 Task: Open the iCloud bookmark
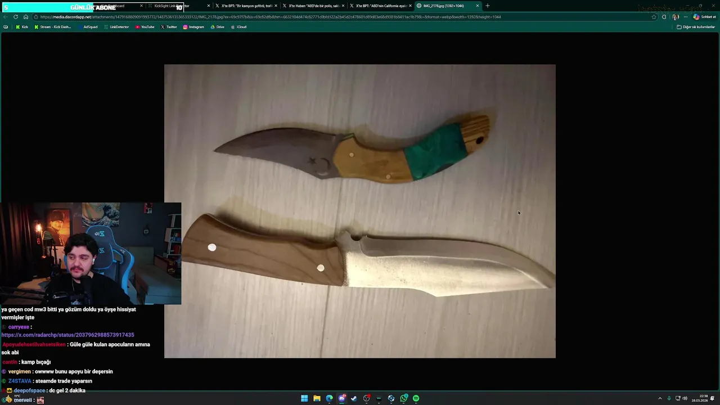coord(238,27)
